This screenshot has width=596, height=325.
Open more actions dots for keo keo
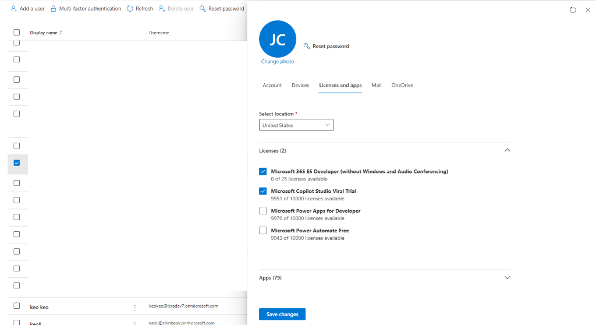(134, 308)
